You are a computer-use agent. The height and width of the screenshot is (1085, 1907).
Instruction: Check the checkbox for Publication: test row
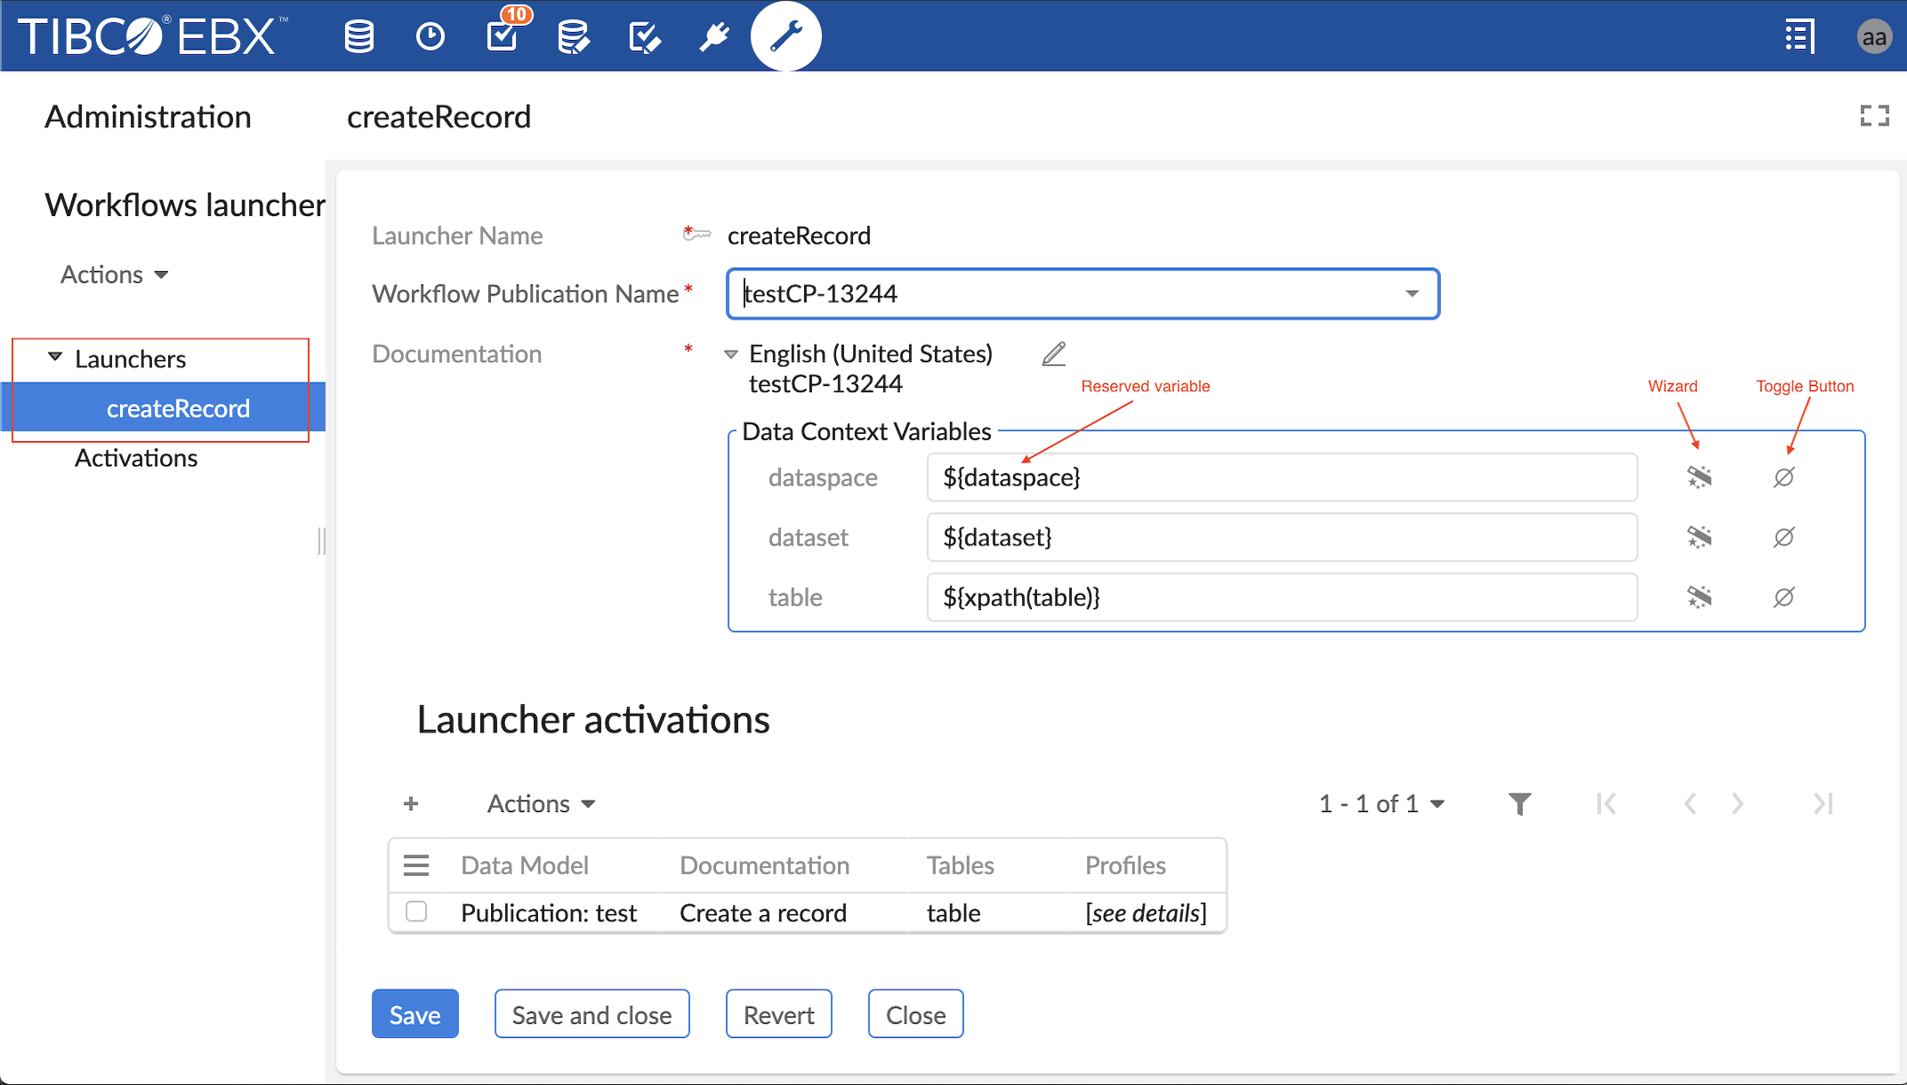click(415, 912)
